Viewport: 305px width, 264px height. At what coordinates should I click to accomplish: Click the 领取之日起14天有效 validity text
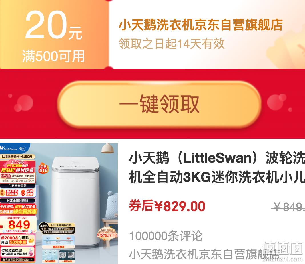click(172, 44)
